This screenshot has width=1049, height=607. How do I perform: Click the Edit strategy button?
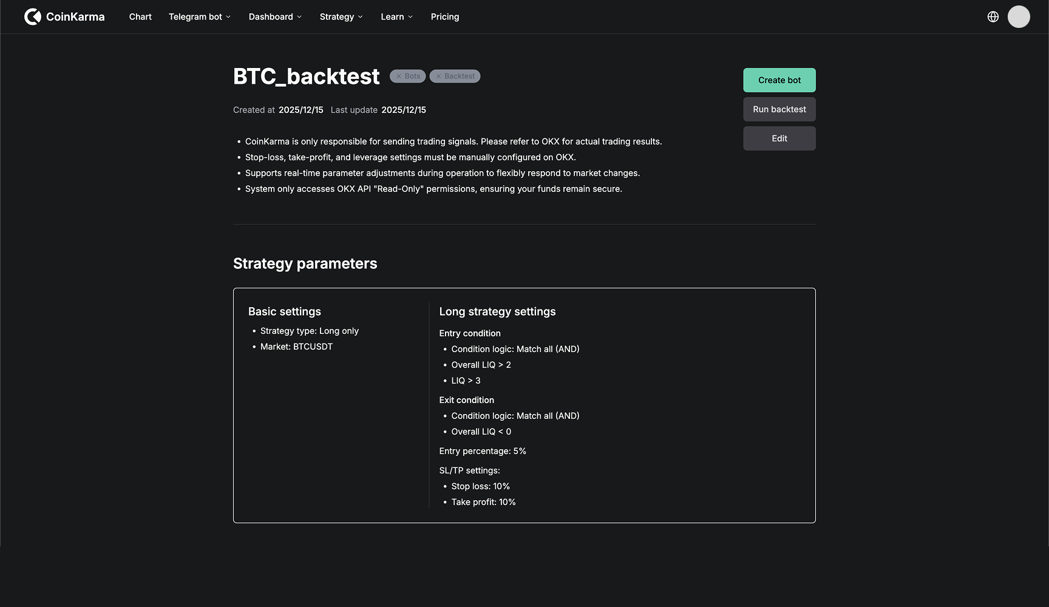pyautogui.click(x=779, y=138)
